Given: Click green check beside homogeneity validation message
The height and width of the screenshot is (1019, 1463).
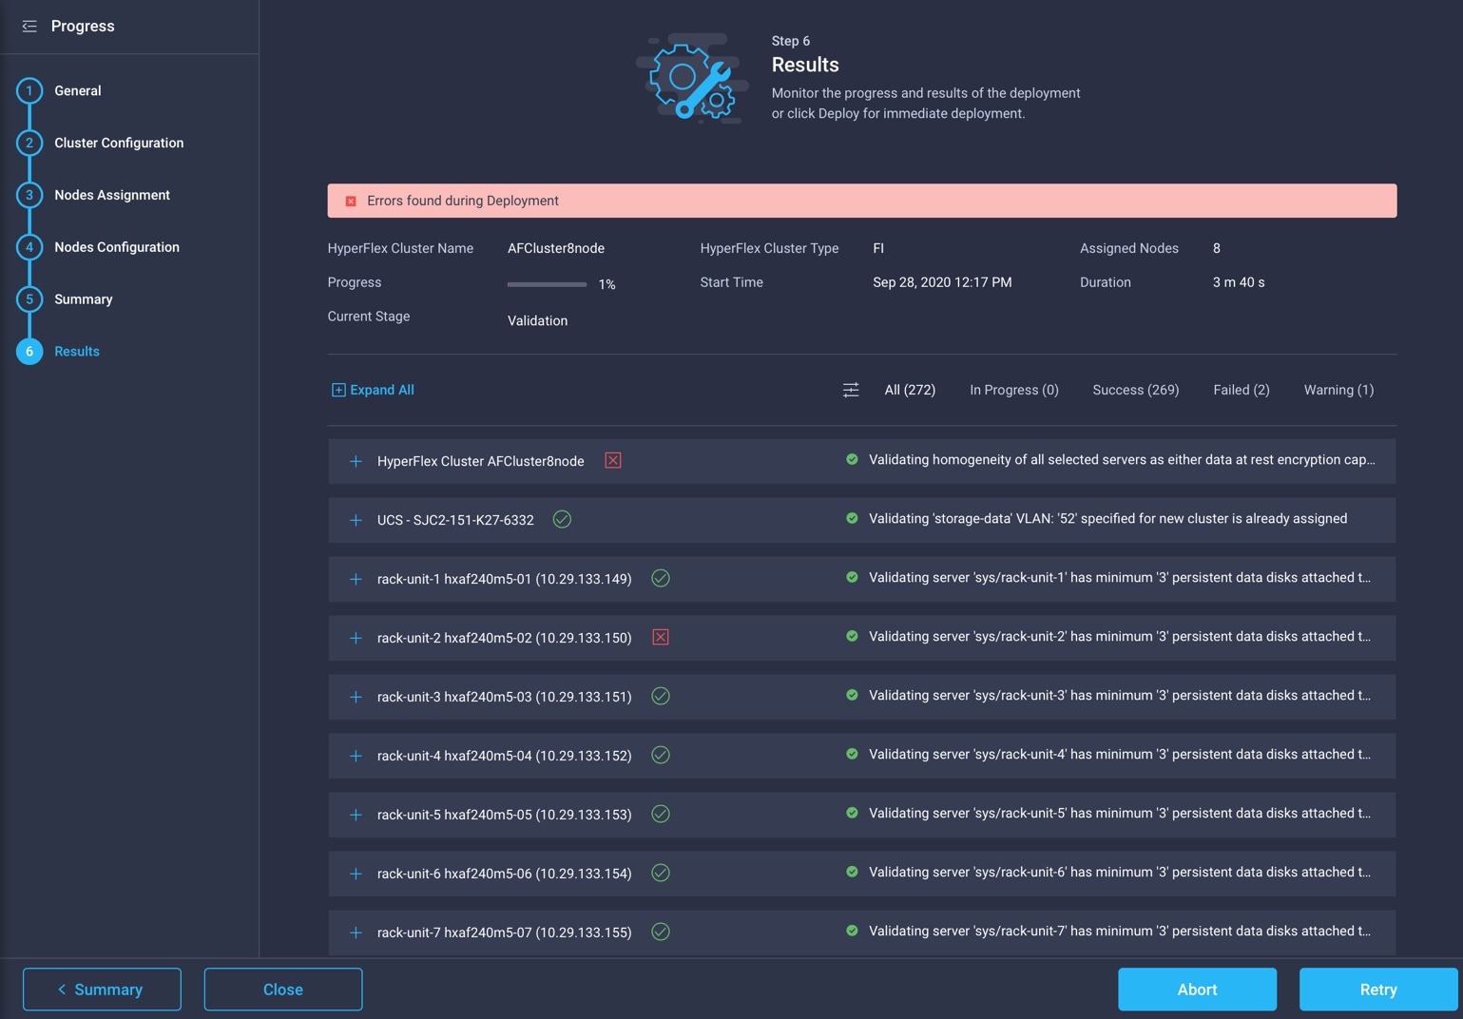Looking at the screenshot, I should pos(852,459).
